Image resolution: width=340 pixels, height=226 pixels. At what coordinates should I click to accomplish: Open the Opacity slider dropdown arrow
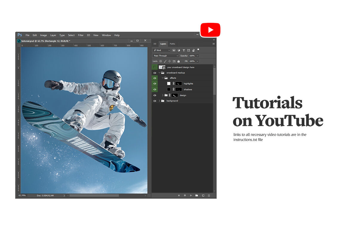click(197, 56)
